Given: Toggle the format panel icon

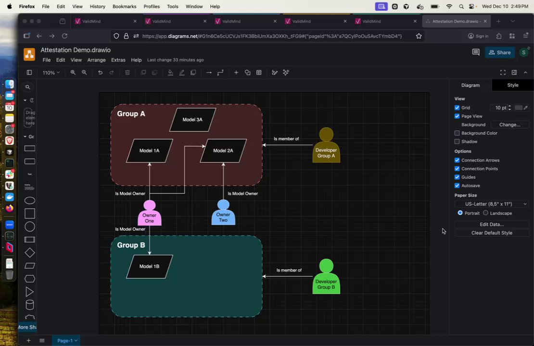Looking at the screenshot, I should pos(514,73).
